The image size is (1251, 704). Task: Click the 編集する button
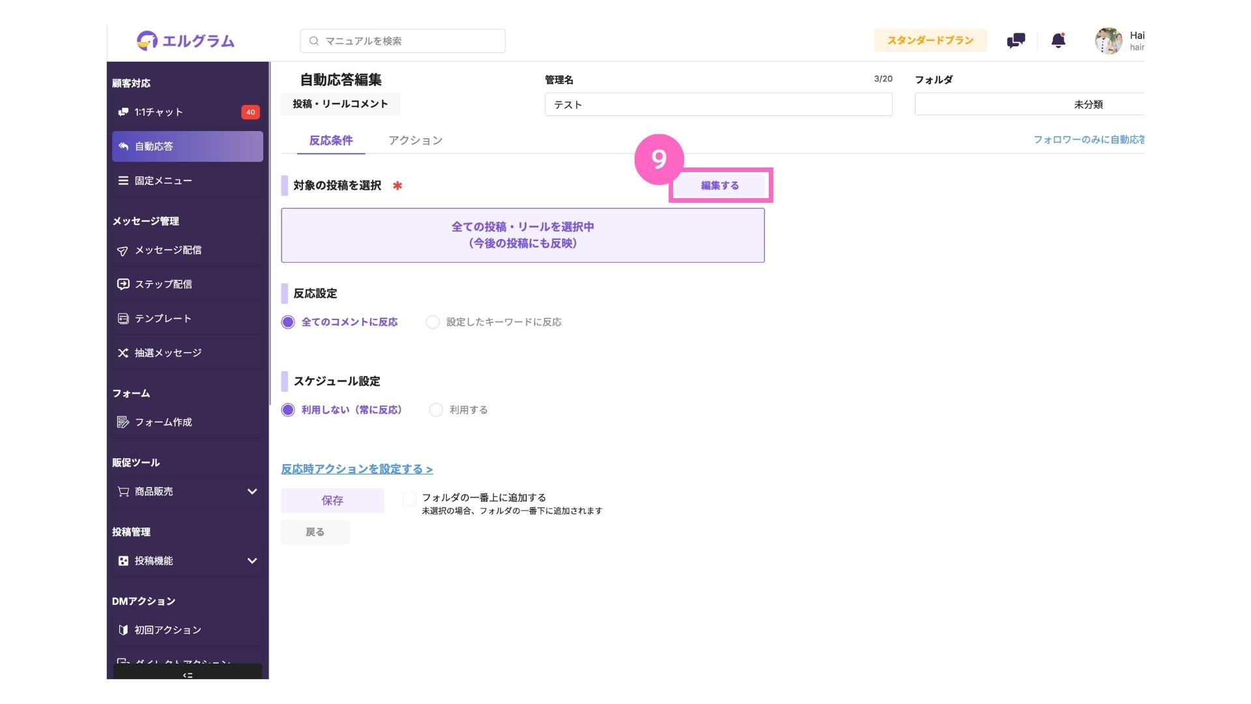tap(720, 186)
